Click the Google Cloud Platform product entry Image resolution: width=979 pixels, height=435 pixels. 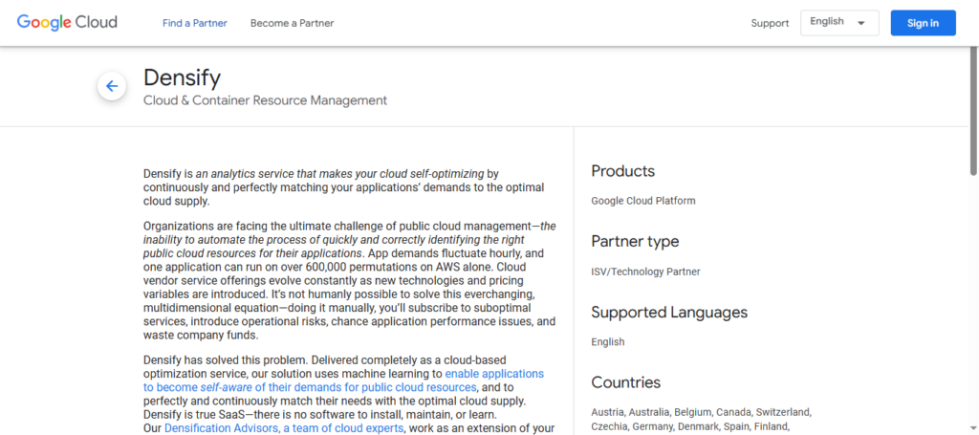click(643, 201)
